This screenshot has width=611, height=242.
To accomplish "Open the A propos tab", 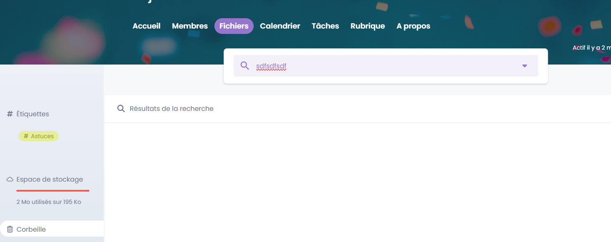I will pyautogui.click(x=413, y=26).
